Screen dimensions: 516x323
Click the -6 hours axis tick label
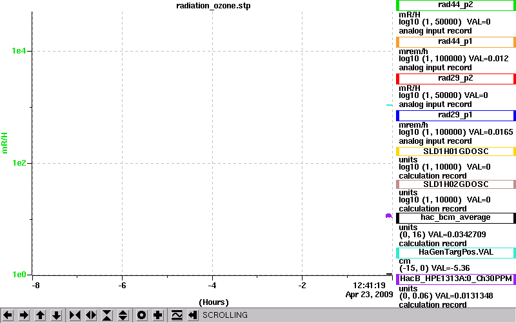[122, 285]
